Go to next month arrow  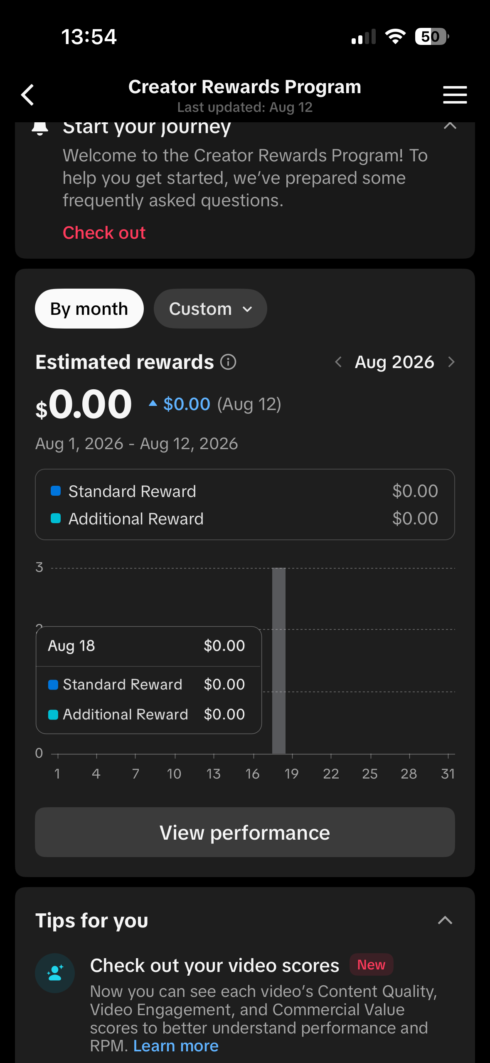pos(451,362)
